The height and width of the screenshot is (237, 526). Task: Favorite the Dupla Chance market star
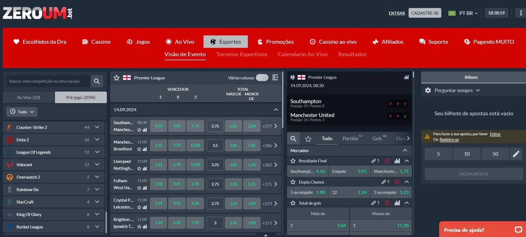293,182
